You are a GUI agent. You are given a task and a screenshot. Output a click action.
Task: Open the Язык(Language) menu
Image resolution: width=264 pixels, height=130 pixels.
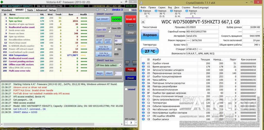pyautogui.click(x=201, y=7)
